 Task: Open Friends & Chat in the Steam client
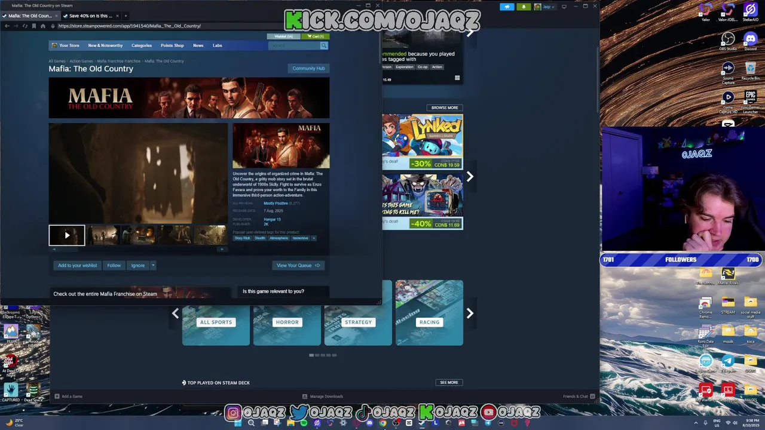point(579,397)
